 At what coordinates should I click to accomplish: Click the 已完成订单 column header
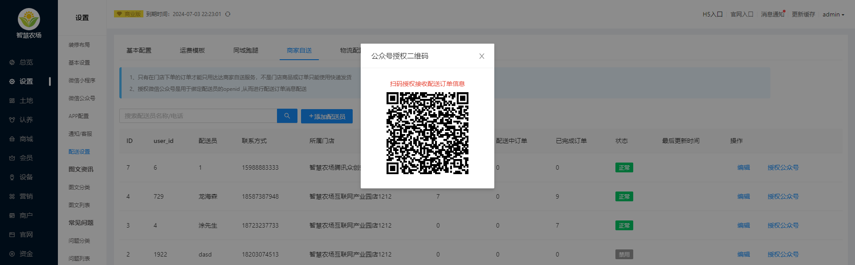(x=571, y=141)
